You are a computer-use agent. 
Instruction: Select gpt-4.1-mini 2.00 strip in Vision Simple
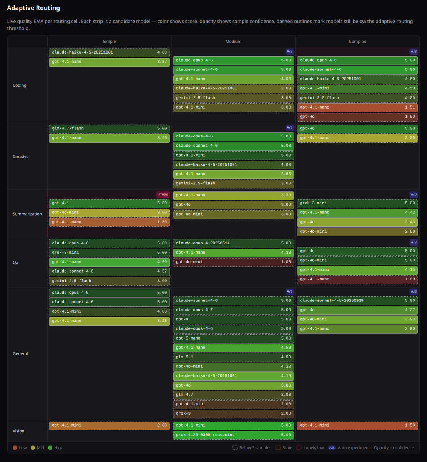(x=109, y=426)
